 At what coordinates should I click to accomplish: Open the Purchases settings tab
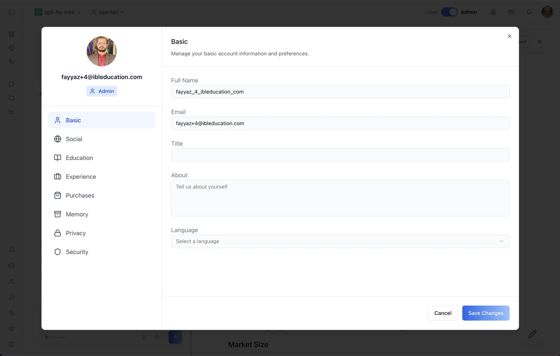(x=101, y=196)
